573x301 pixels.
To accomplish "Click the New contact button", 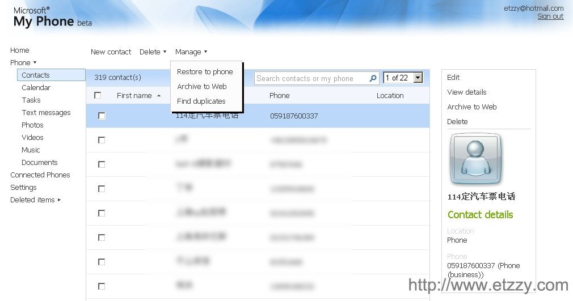I will [111, 52].
